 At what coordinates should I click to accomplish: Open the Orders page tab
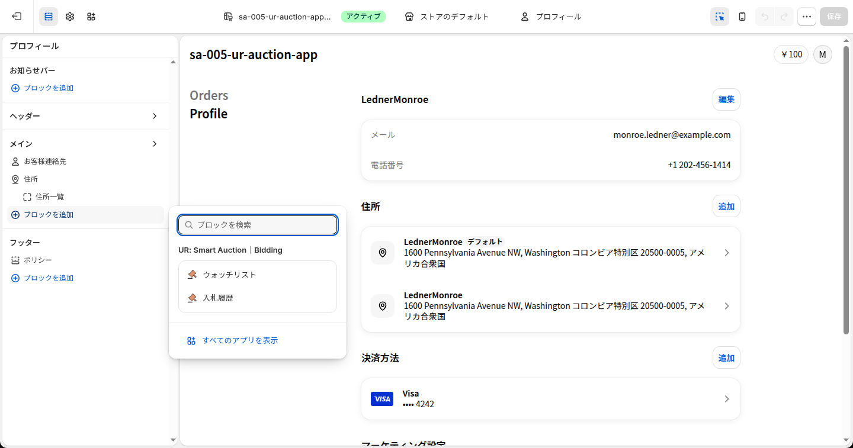pos(209,95)
